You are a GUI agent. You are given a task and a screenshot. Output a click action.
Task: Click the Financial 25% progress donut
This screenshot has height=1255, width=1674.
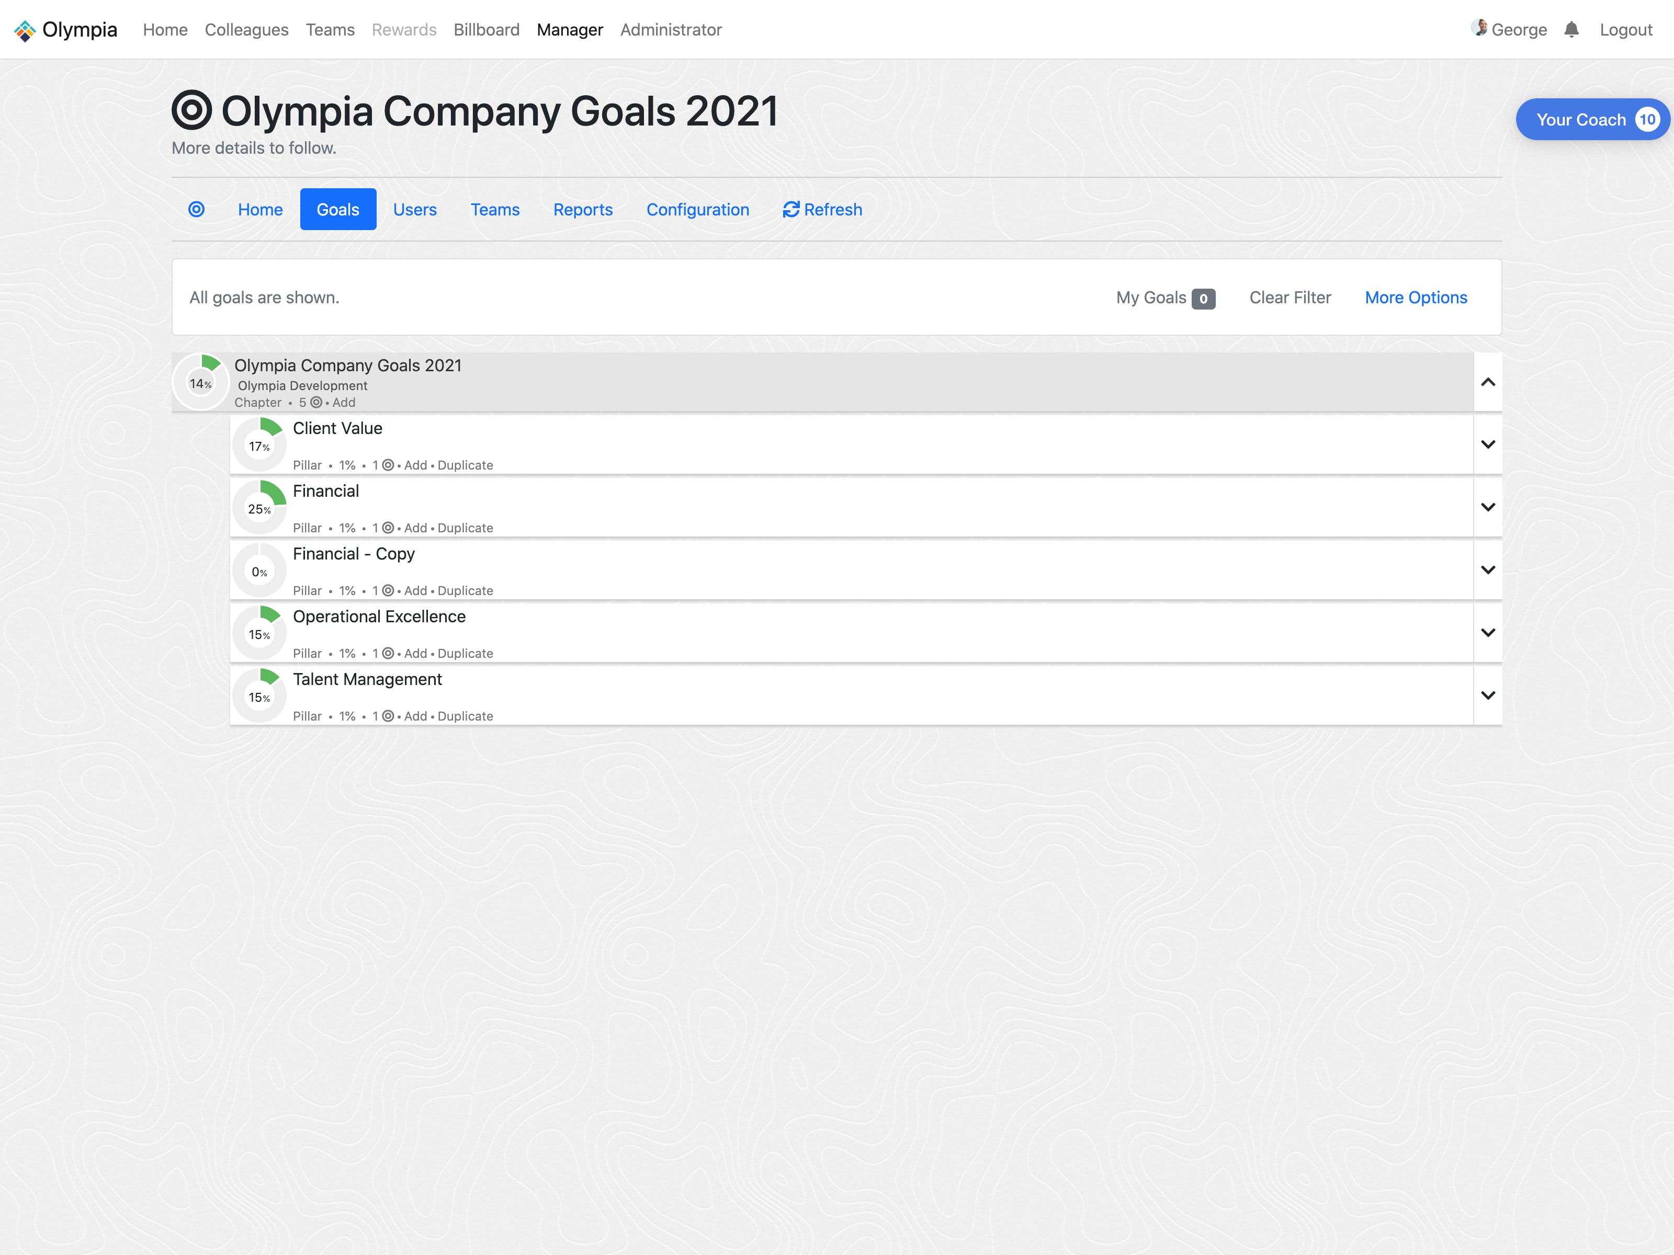259,508
